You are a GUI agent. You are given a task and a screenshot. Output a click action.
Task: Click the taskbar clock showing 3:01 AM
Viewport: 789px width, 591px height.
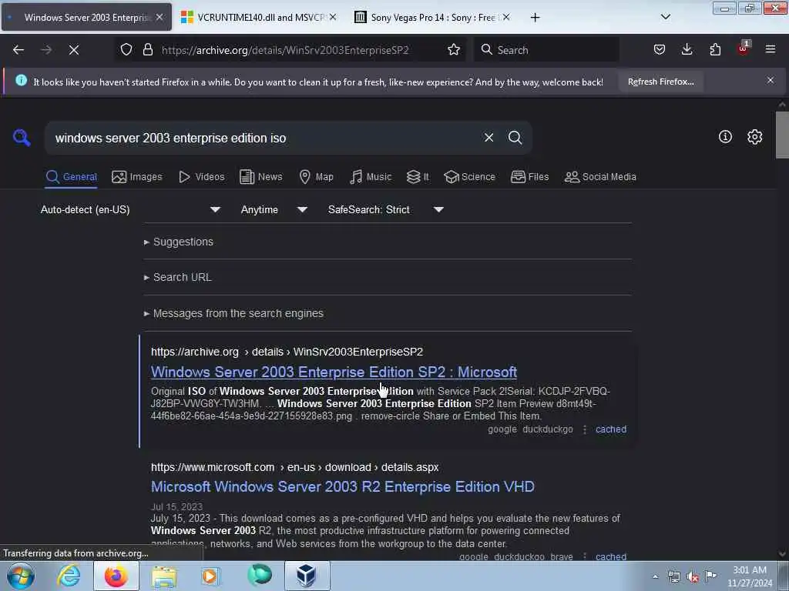pos(750,576)
